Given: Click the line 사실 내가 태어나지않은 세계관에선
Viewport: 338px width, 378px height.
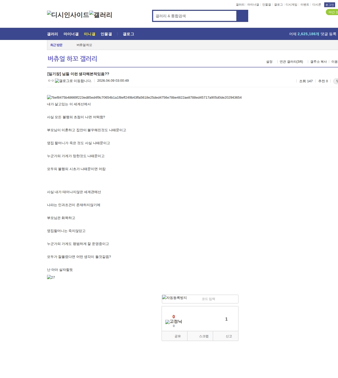Looking at the screenshot, I should [x=74, y=192].
